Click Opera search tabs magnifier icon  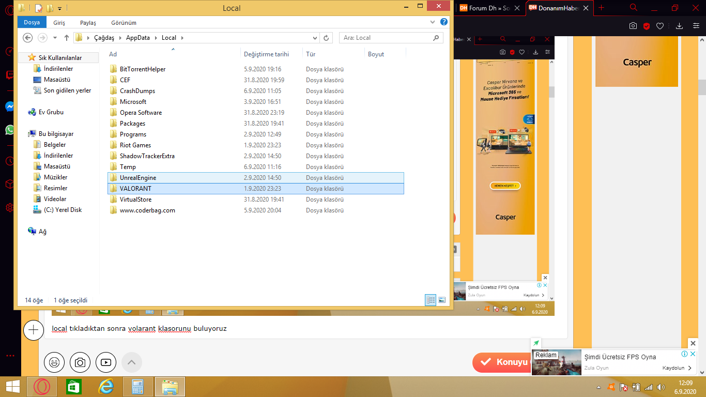pyautogui.click(x=634, y=8)
